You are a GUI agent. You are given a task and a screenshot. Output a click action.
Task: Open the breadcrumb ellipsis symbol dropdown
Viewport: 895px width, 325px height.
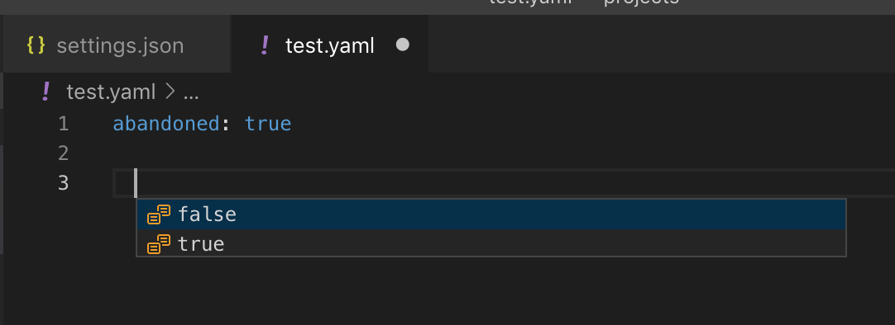click(x=190, y=93)
